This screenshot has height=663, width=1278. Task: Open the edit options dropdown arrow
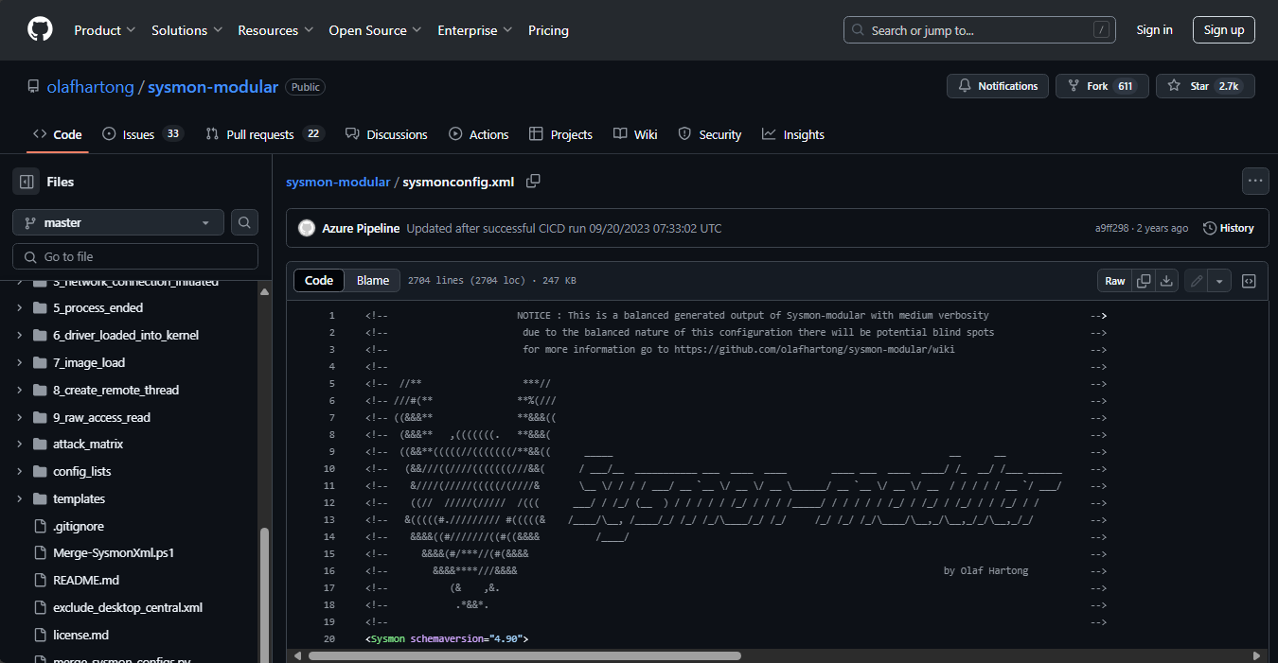(x=1219, y=281)
